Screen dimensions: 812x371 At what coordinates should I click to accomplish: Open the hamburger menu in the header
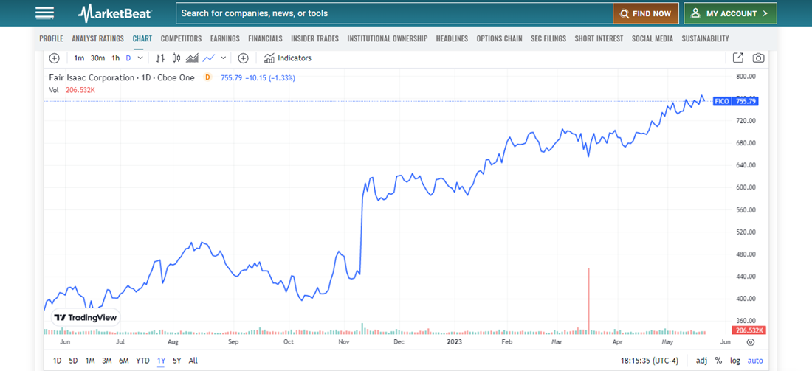point(44,13)
